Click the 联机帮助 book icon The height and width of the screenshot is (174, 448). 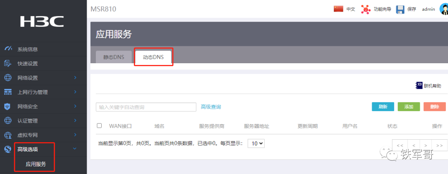[419, 86]
